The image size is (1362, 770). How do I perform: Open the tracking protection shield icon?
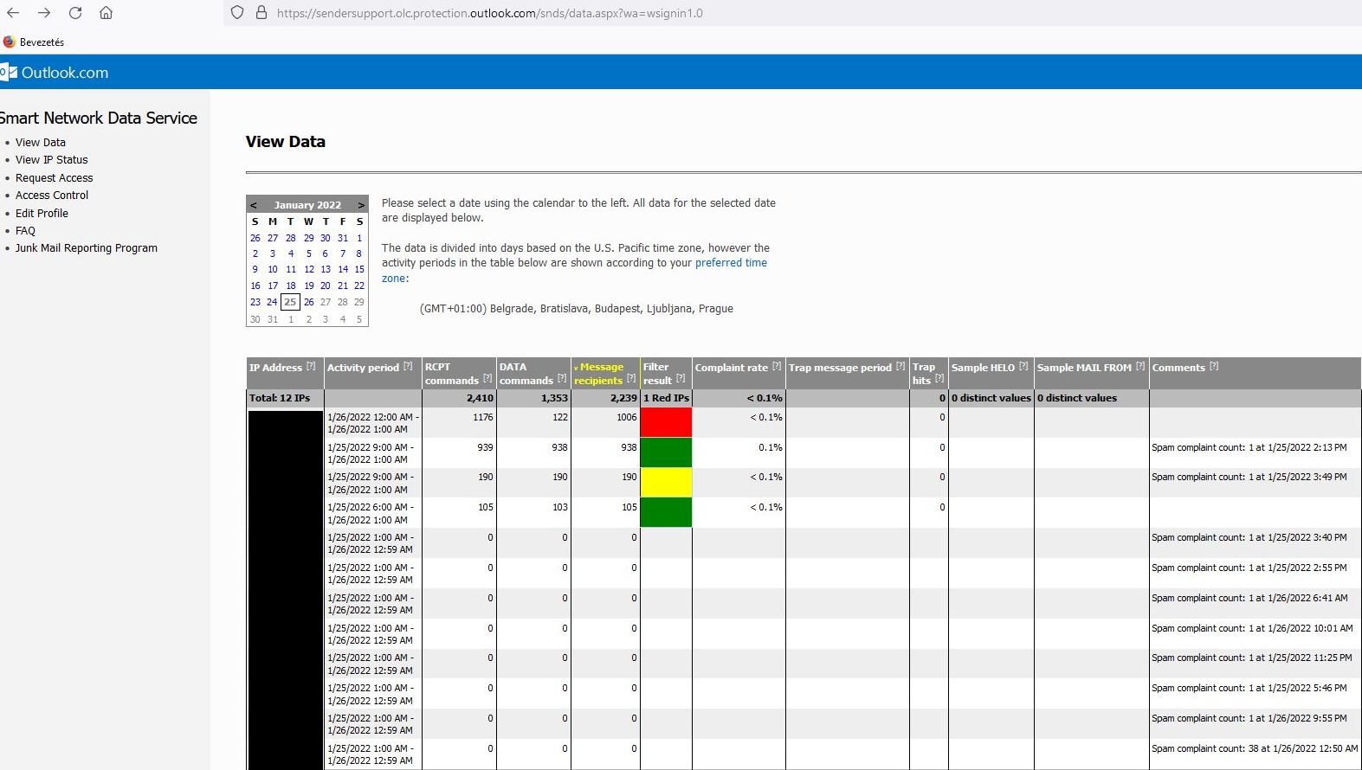(x=237, y=13)
